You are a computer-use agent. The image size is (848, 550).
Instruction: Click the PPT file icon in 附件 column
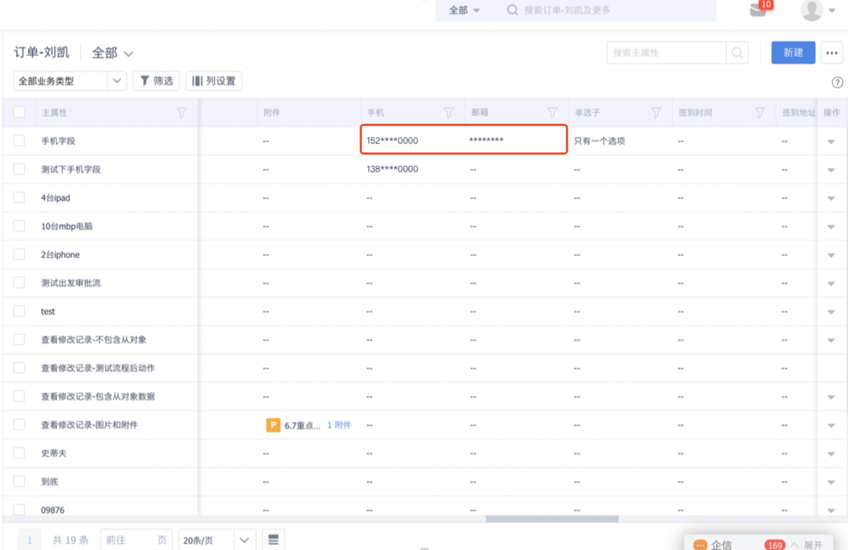coord(273,425)
